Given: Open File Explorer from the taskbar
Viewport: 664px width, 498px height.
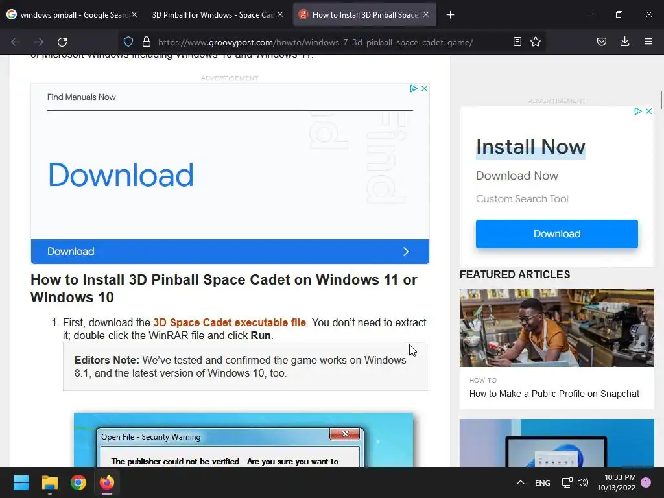Looking at the screenshot, I should click(x=49, y=482).
